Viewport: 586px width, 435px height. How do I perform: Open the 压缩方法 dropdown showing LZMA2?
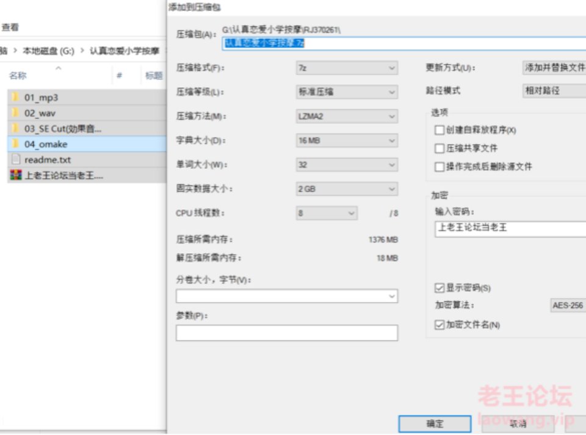coord(347,116)
